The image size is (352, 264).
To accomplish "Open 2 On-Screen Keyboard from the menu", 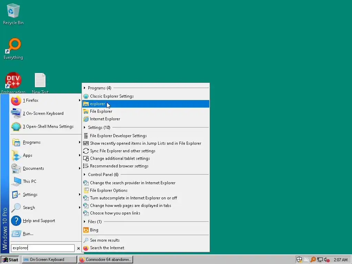I will 46,113.
